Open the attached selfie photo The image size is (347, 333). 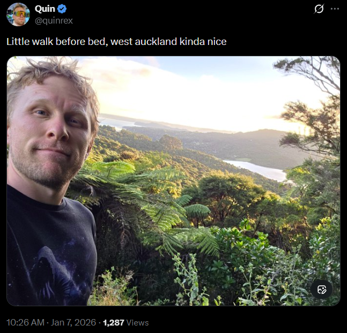(174, 181)
